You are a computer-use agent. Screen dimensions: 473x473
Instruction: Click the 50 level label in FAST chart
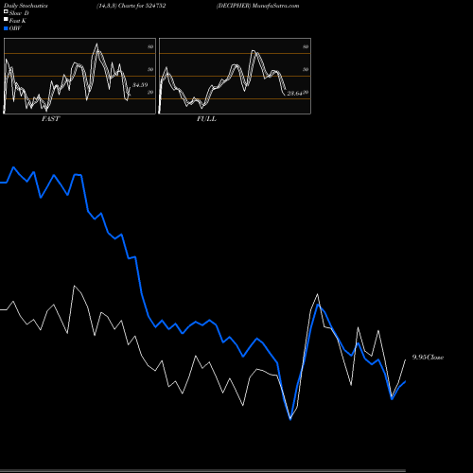pos(150,69)
